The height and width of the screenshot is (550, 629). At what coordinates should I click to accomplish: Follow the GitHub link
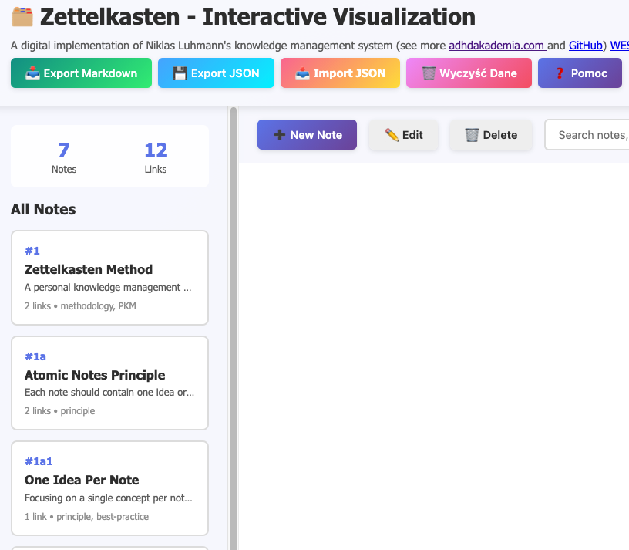coord(586,46)
